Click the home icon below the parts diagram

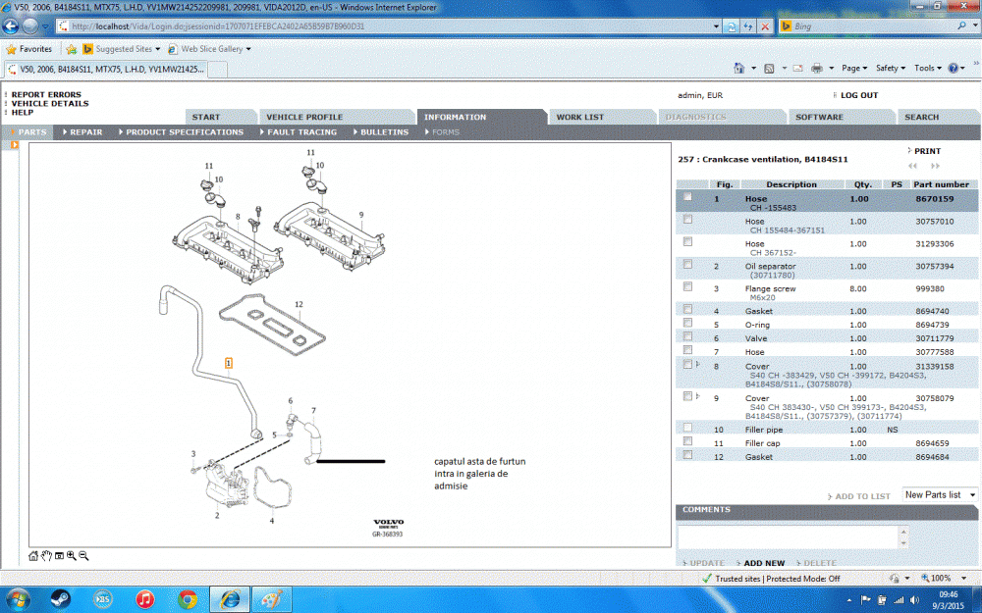click(33, 556)
